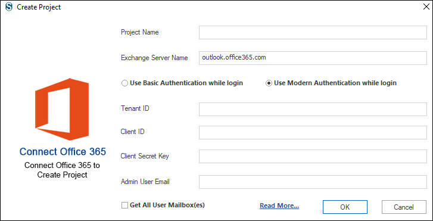Select Use Modern Authentication while login
433x221 pixels.
[x=331, y=83]
